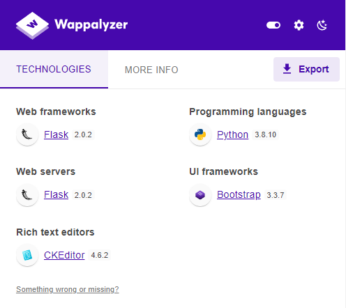Open the Flask link under Web frameworks
The image size is (346, 308).
56,134
